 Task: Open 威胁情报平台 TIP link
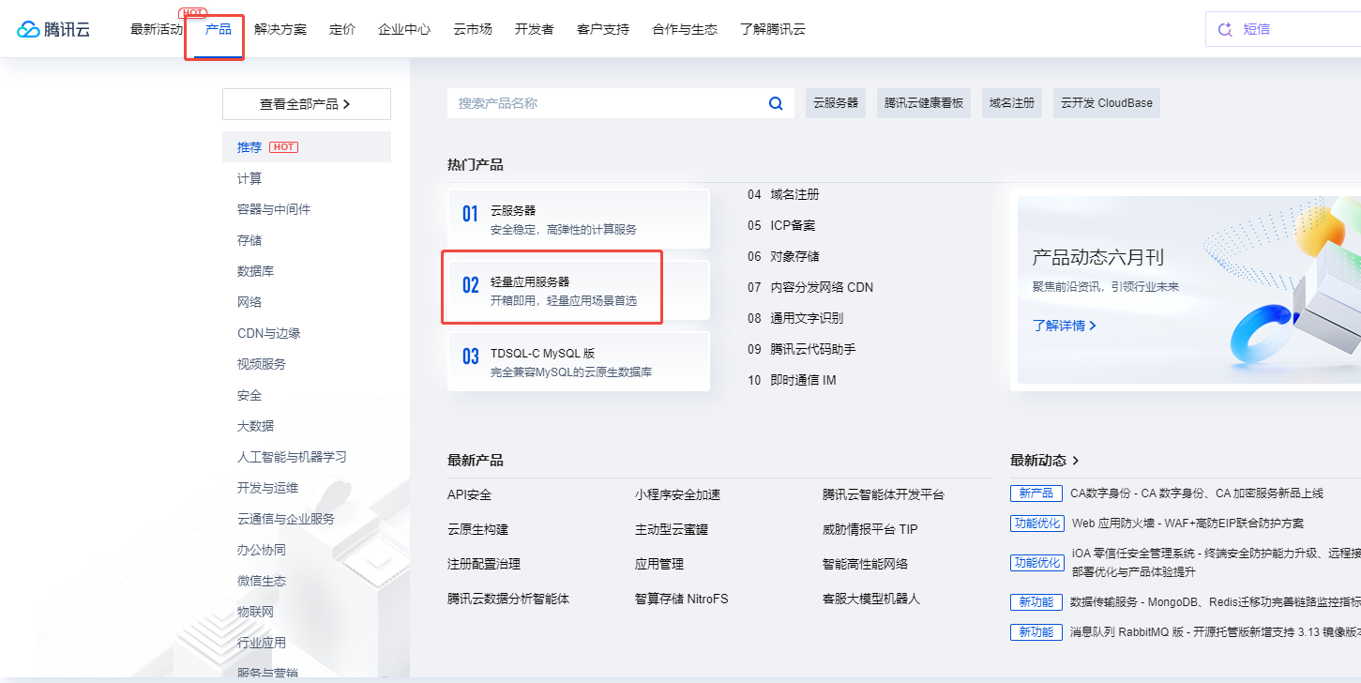[x=870, y=529]
